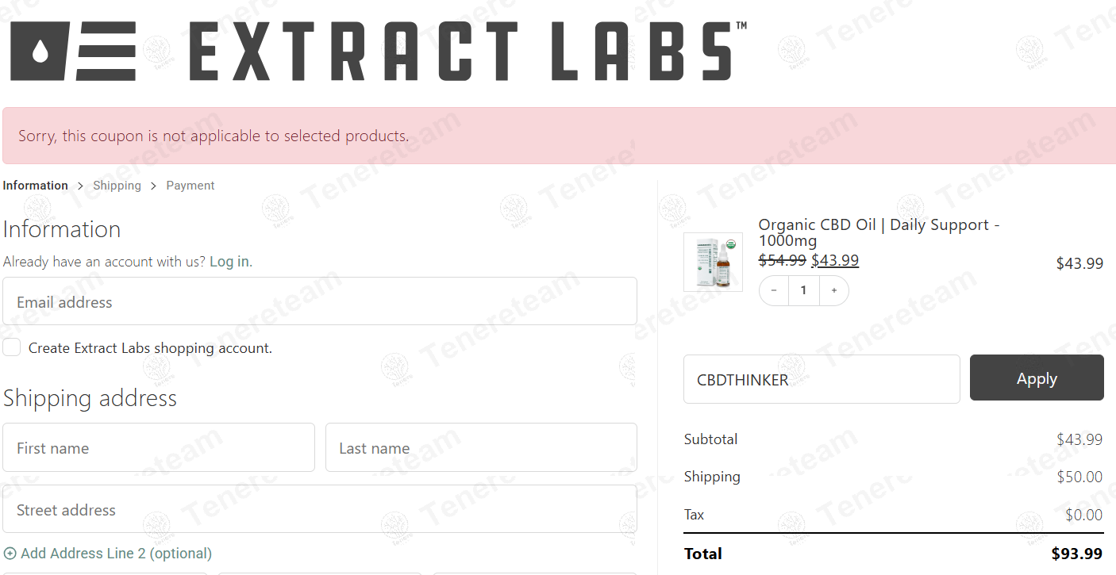Click the CBDTHINKER coupon code field
The image size is (1116, 575).
[x=821, y=379]
